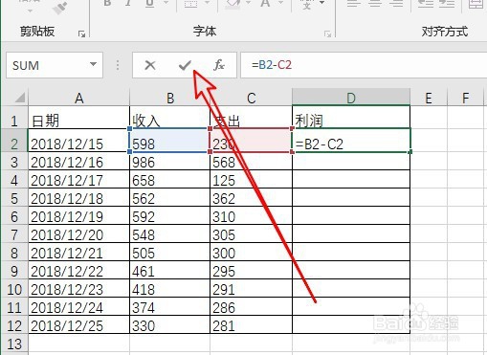
Task: Open the 字体 group dialog launcher
Action: (x=327, y=33)
